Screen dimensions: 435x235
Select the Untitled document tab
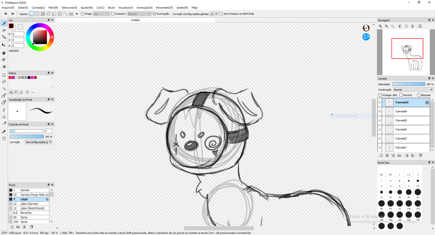point(135,20)
